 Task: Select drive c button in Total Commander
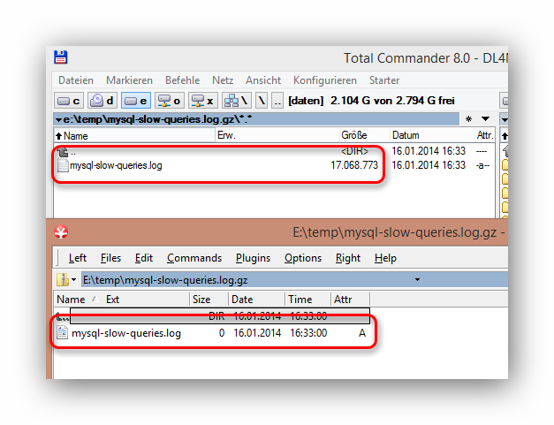69,101
